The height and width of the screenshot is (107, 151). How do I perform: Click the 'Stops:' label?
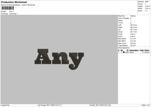click(121, 21)
